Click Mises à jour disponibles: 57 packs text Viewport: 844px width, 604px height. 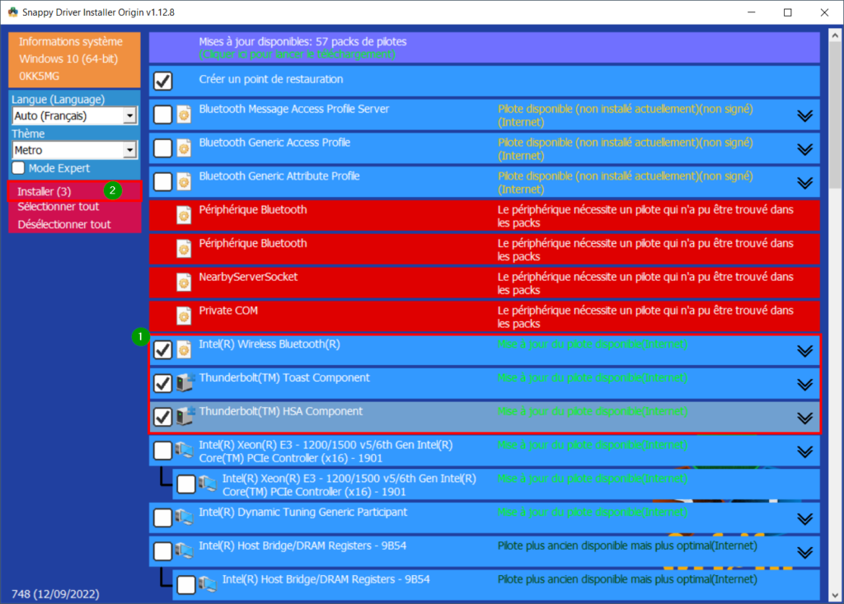pyautogui.click(x=302, y=41)
